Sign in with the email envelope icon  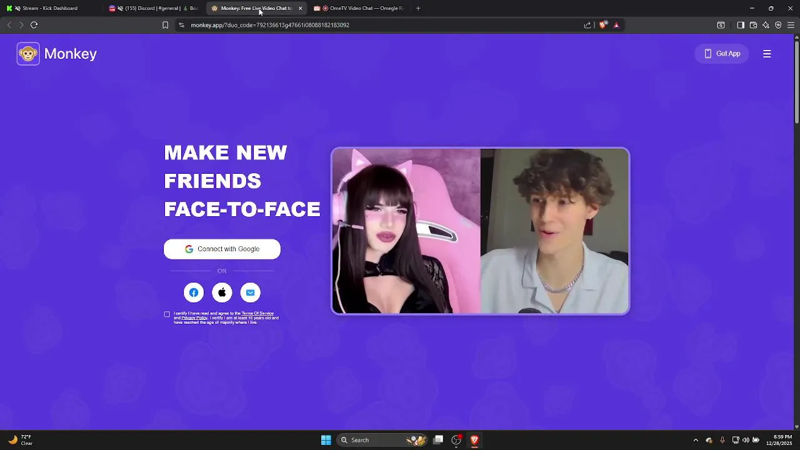(x=250, y=292)
